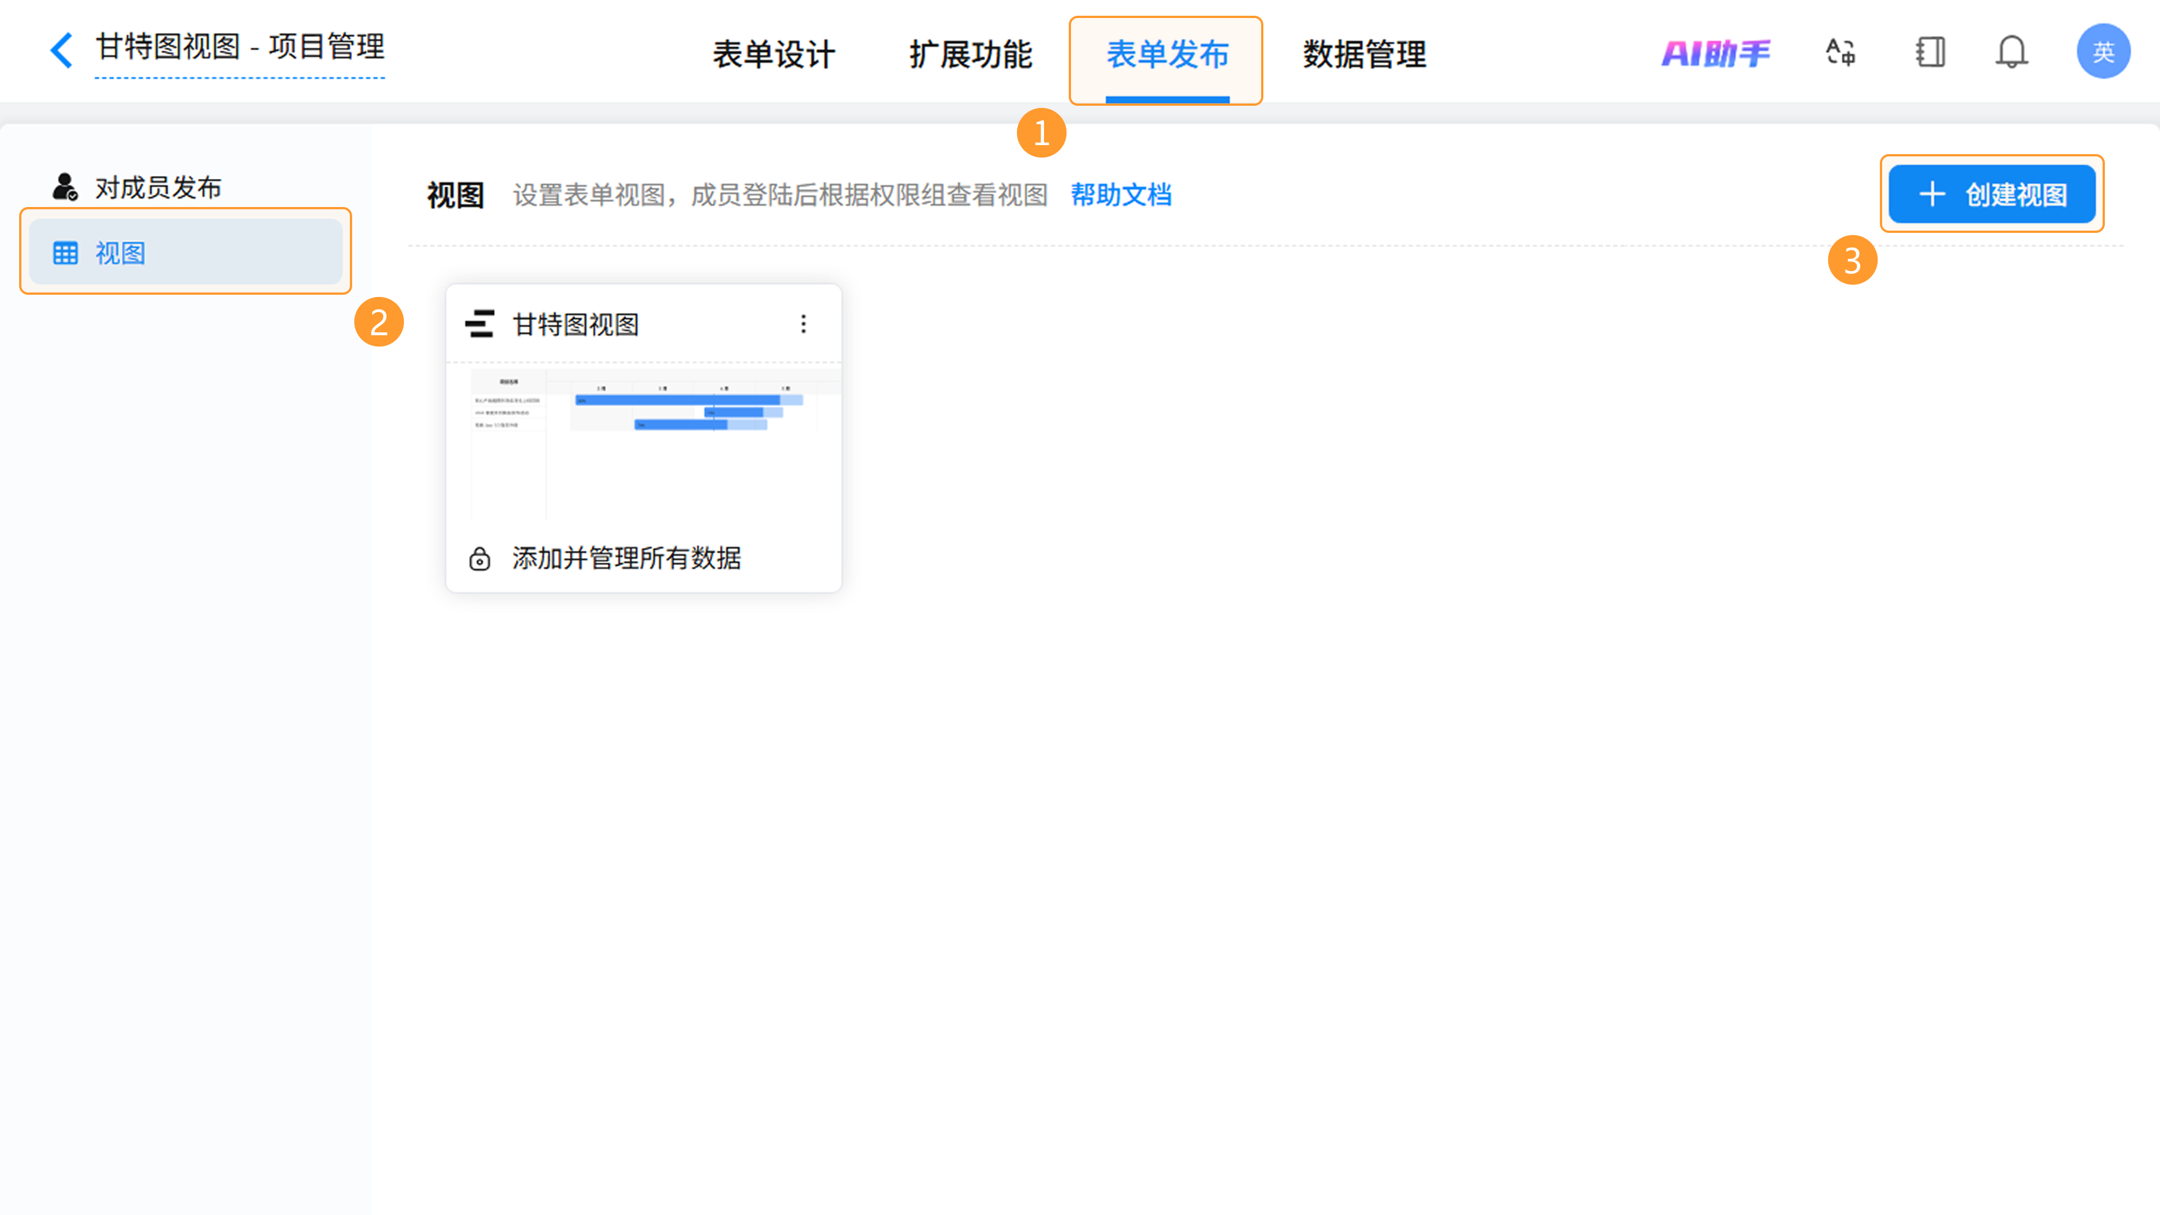Open the three-dot menu on 甘特图视图 card
The image size is (2160, 1215).
[803, 323]
